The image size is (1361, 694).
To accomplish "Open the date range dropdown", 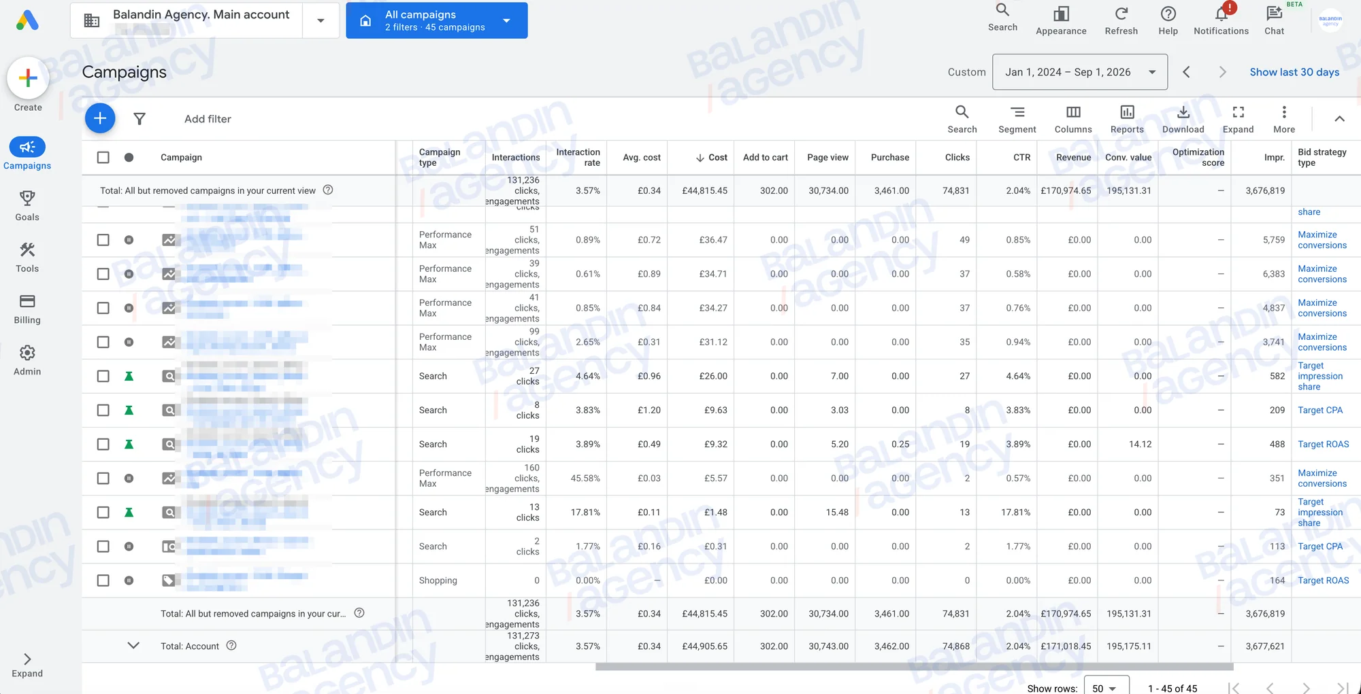I will click(x=1080, y=72).
